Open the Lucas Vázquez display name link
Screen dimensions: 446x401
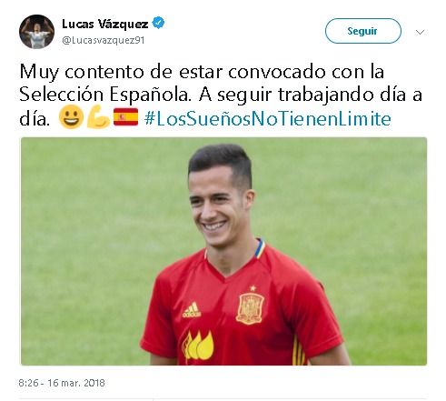click(x=105, y=24)
